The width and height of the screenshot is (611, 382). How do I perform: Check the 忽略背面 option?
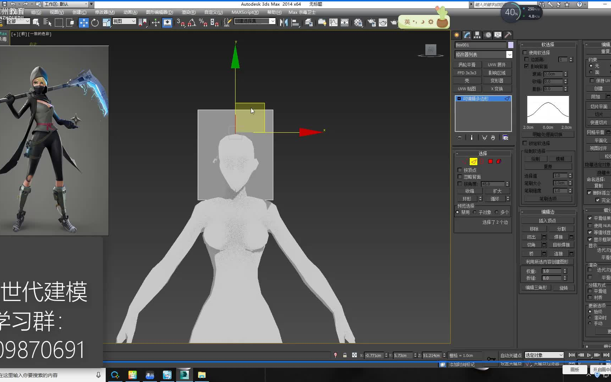[x=460, y=177]
